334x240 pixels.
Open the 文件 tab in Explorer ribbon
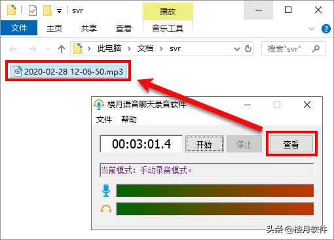pos(19,28)
